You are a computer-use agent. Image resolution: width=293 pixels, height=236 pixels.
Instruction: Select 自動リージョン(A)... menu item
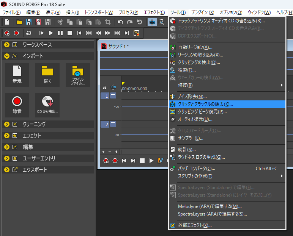(x=227, y=47)
